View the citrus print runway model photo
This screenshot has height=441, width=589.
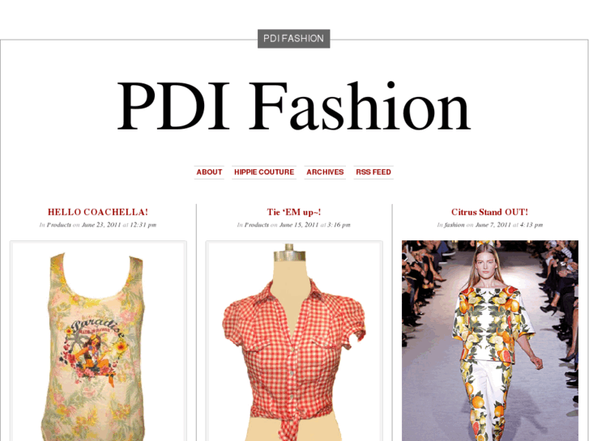click(x=490, y=341)
